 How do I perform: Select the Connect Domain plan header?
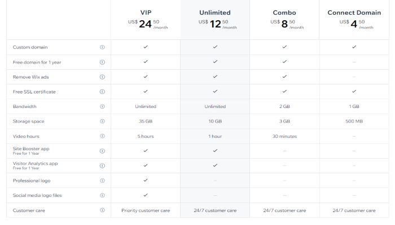coord(354,12)
